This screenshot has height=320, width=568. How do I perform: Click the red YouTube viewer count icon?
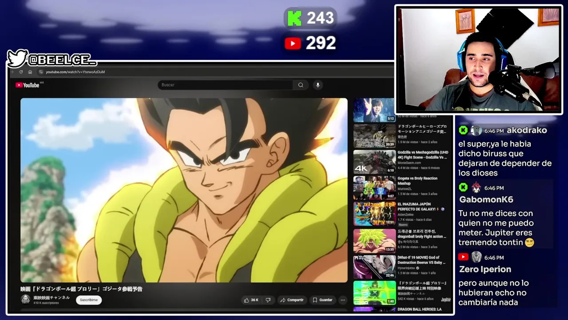[293, 43]
